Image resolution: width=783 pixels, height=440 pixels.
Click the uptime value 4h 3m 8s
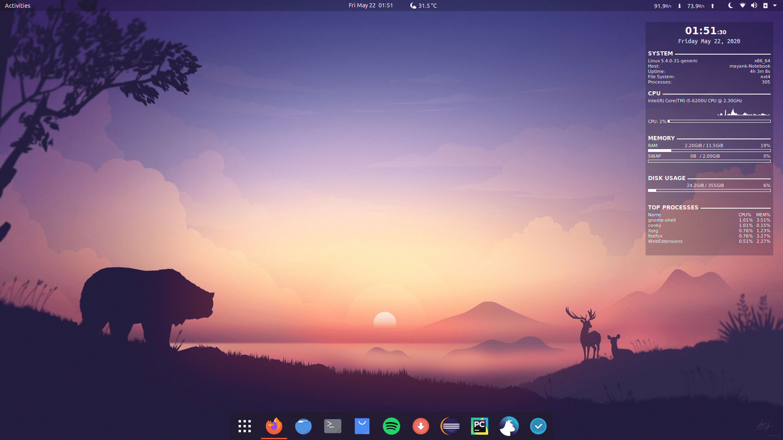[x=760, y=72]
